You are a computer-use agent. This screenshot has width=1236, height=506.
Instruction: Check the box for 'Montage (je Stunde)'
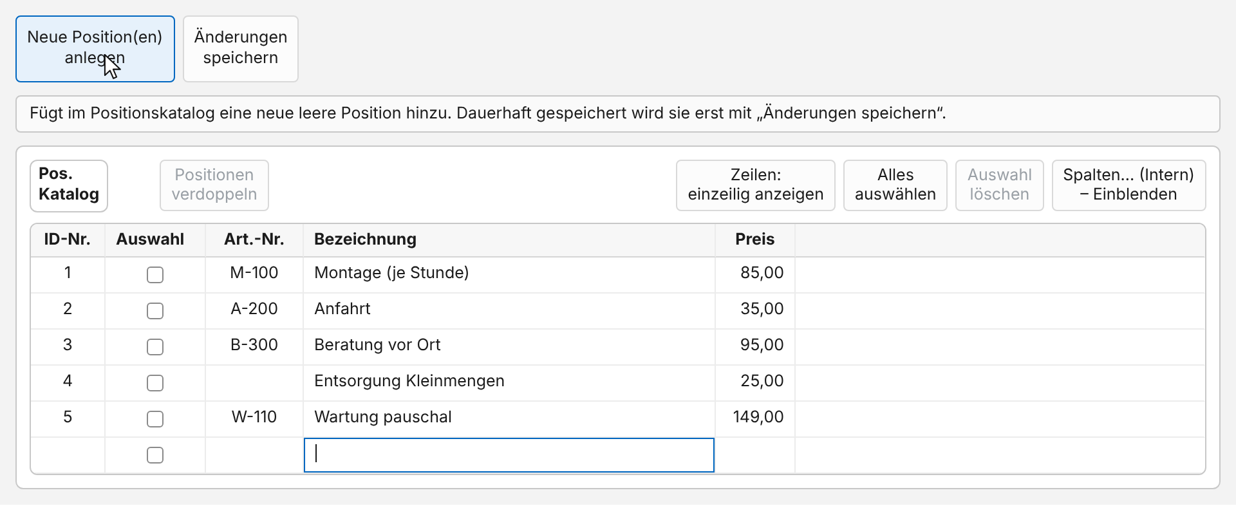[155, 275]
